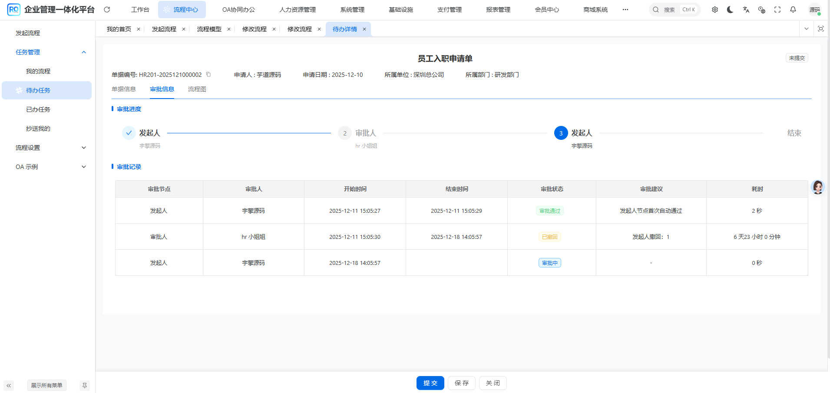830x393 pixels.
Task: Open the settings gear icon
Action: 715,9
